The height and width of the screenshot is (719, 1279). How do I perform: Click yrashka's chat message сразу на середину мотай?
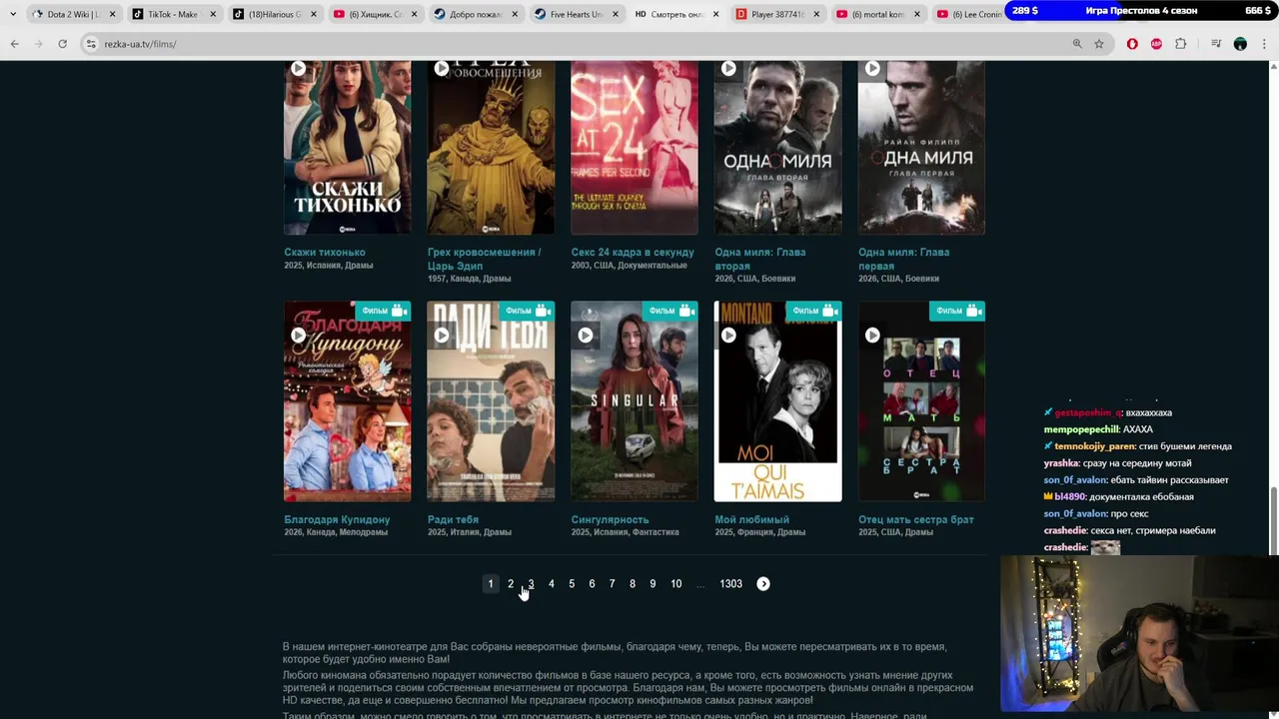(1118, 463)
